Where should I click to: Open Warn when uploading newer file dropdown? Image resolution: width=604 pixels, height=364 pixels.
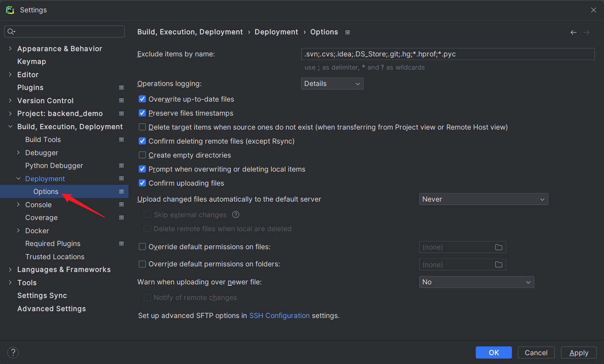(x=476, y=282)
